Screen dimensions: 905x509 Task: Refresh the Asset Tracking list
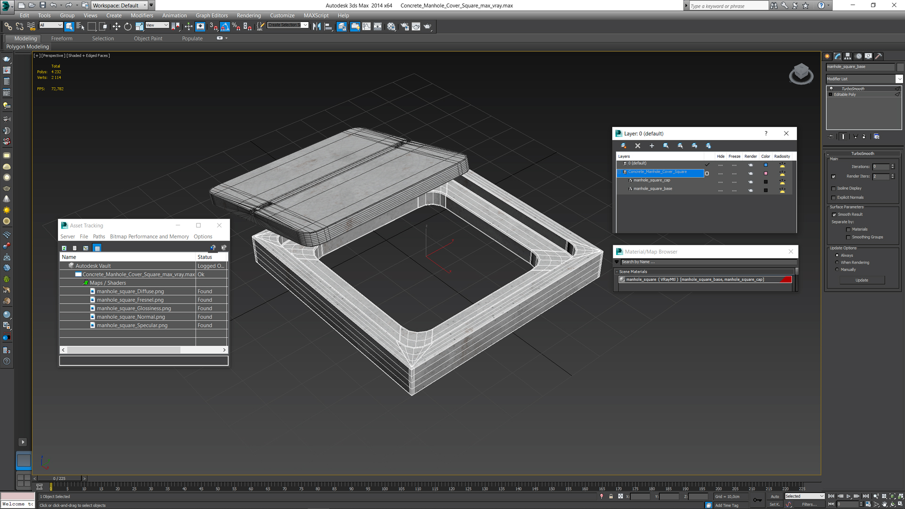click(x=64, y=248)
